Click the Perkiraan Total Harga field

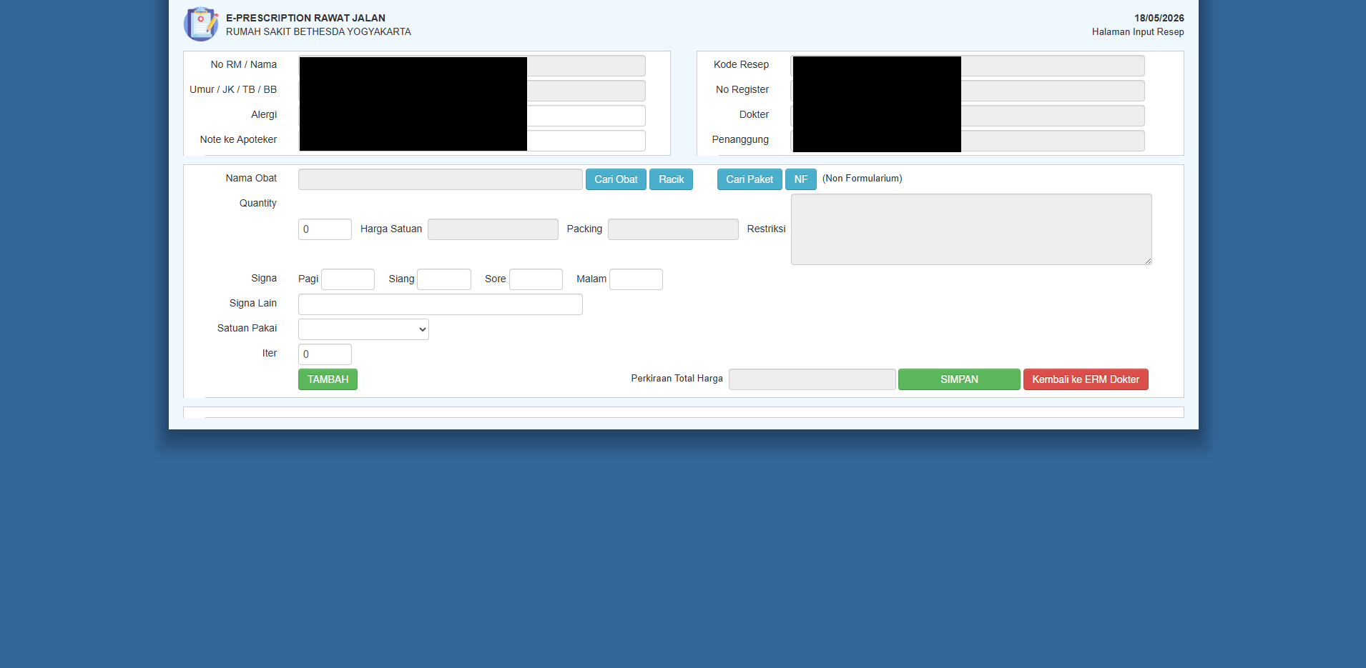812,379
